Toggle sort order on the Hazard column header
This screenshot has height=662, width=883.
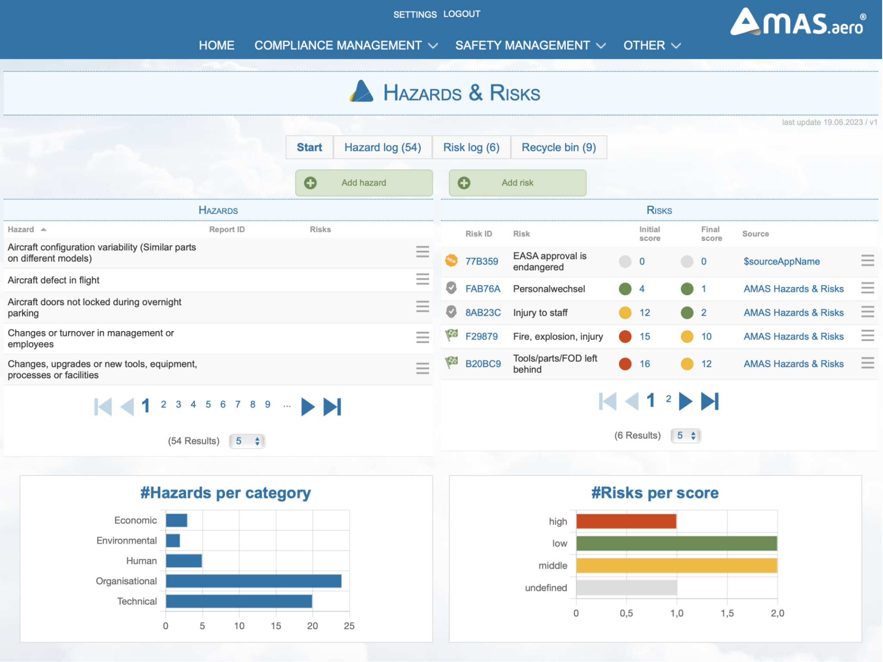click(x=27, y=229)
